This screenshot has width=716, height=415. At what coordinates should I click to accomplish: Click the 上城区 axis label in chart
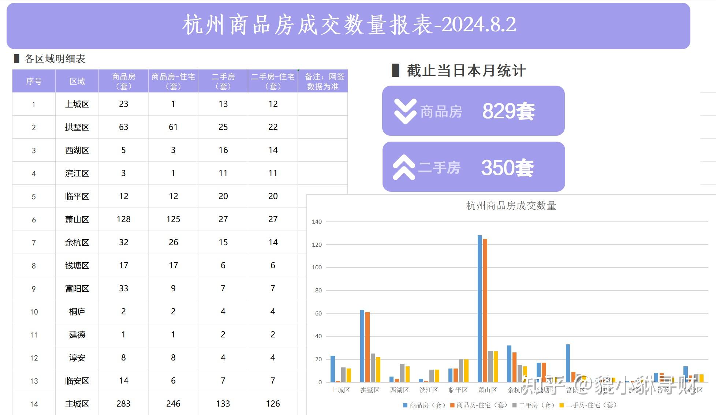[x=340, y=390]
